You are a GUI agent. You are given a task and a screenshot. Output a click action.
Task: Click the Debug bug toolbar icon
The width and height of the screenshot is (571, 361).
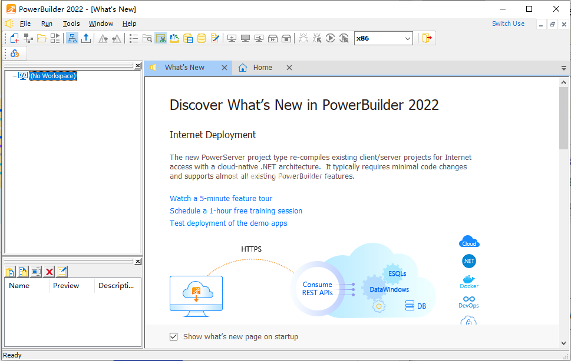click(x=303, y=38)
